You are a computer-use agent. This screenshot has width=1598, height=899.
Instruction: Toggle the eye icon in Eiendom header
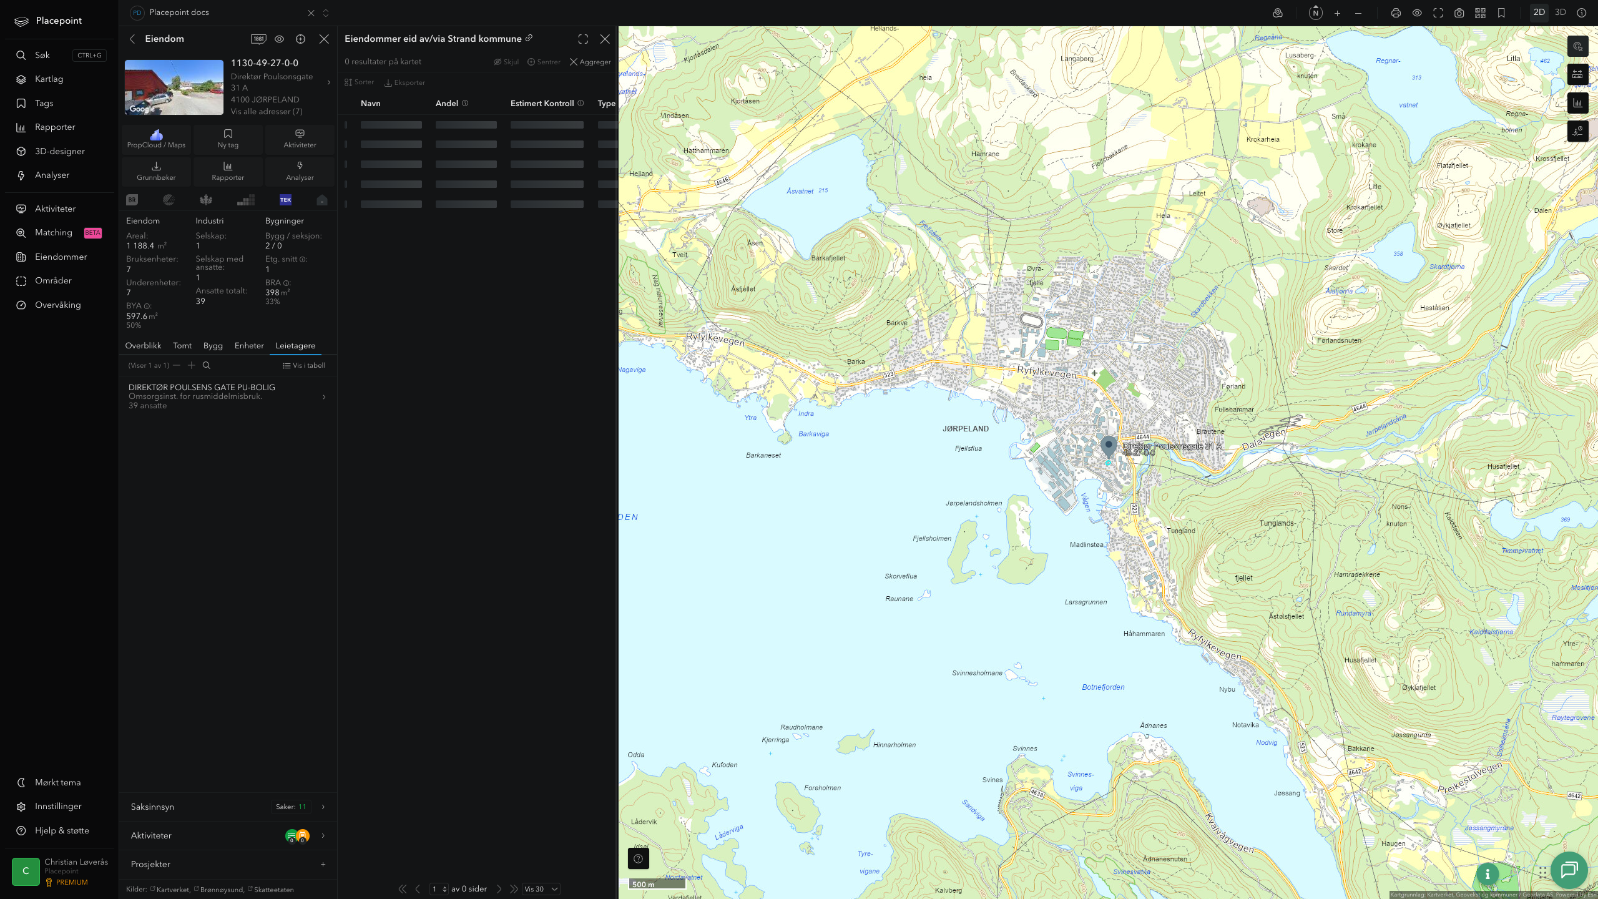tap(280, 39)
